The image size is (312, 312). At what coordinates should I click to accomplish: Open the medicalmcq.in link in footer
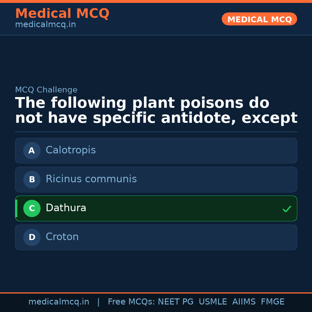(59, 302)
